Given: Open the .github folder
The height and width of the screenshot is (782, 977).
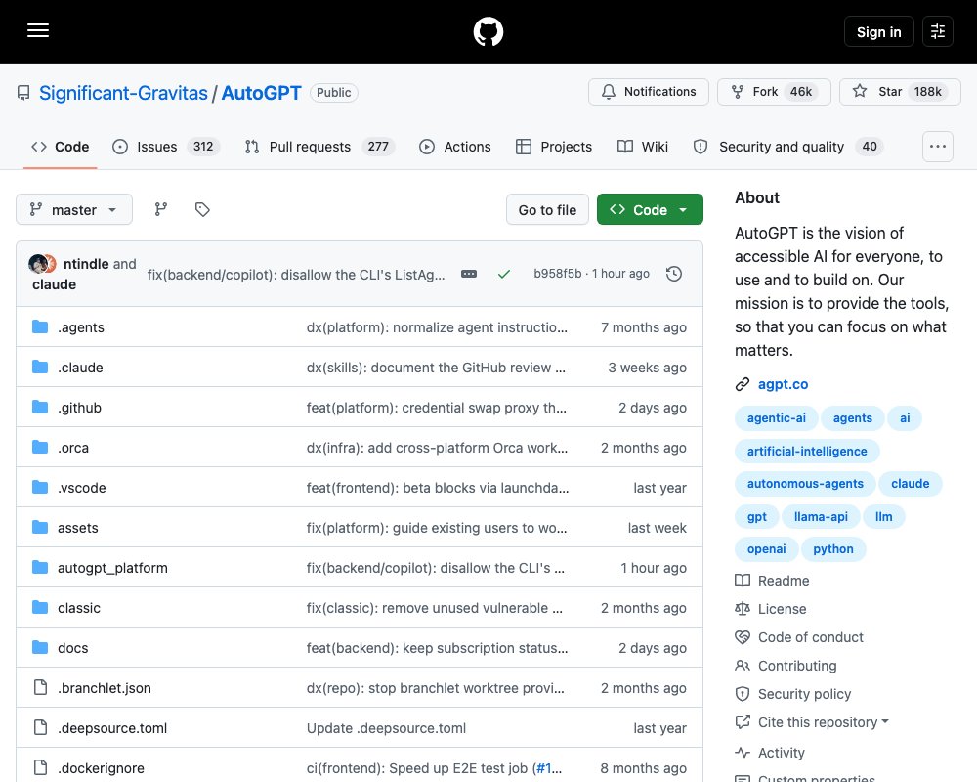Looking at the screenshot, I should [x=80, y=408].
